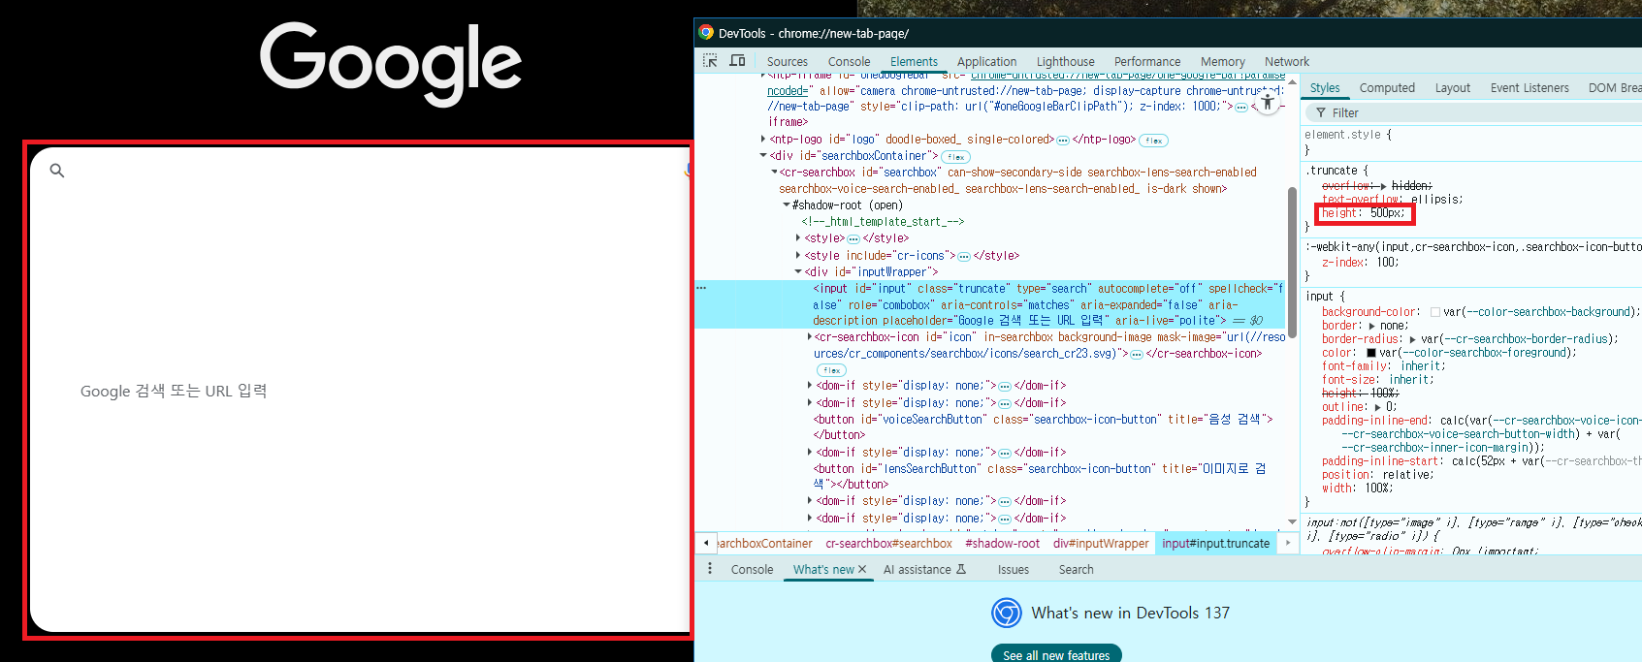The height and width of the screenshot is (662, 1642).
Task: Collapse the cr-searchbox element node
Action: tap(774, 173)
